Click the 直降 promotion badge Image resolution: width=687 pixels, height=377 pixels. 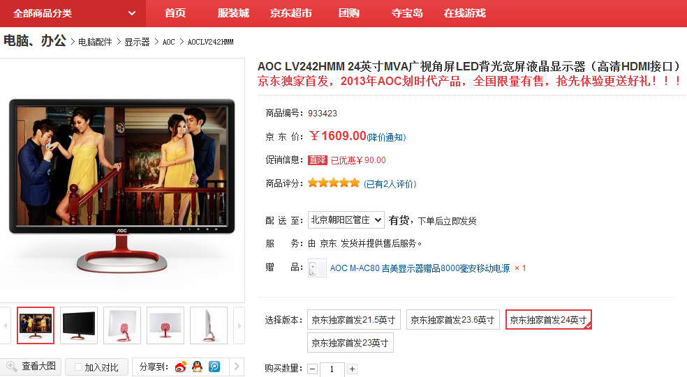[318, 160]
